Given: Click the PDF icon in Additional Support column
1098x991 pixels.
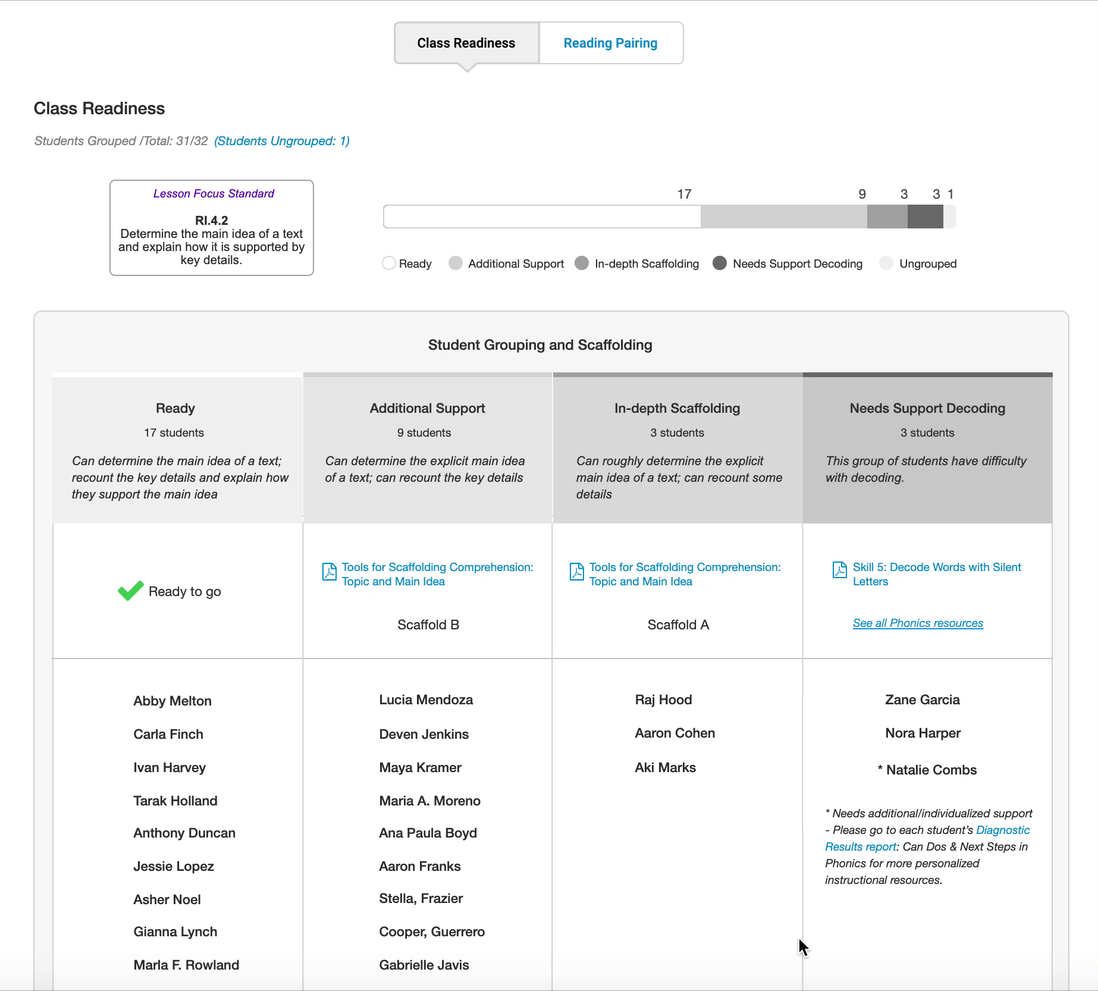Looking at the screenshot, I should 329,571.
